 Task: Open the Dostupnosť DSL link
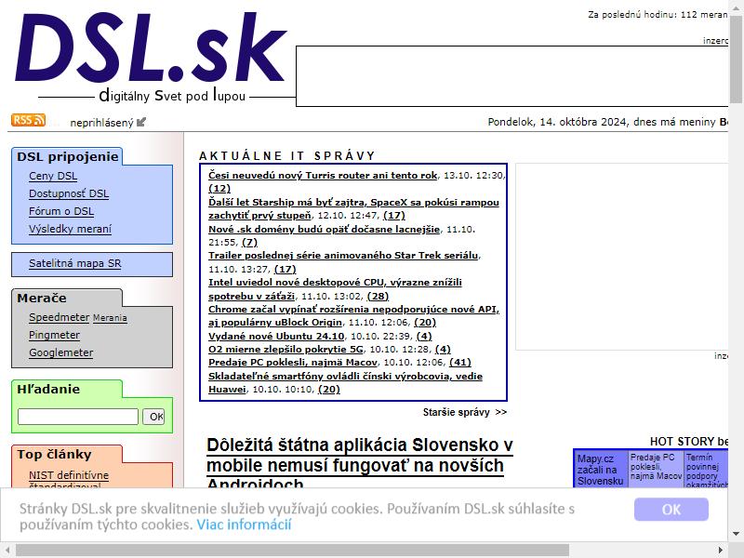(x=69, y=193)
